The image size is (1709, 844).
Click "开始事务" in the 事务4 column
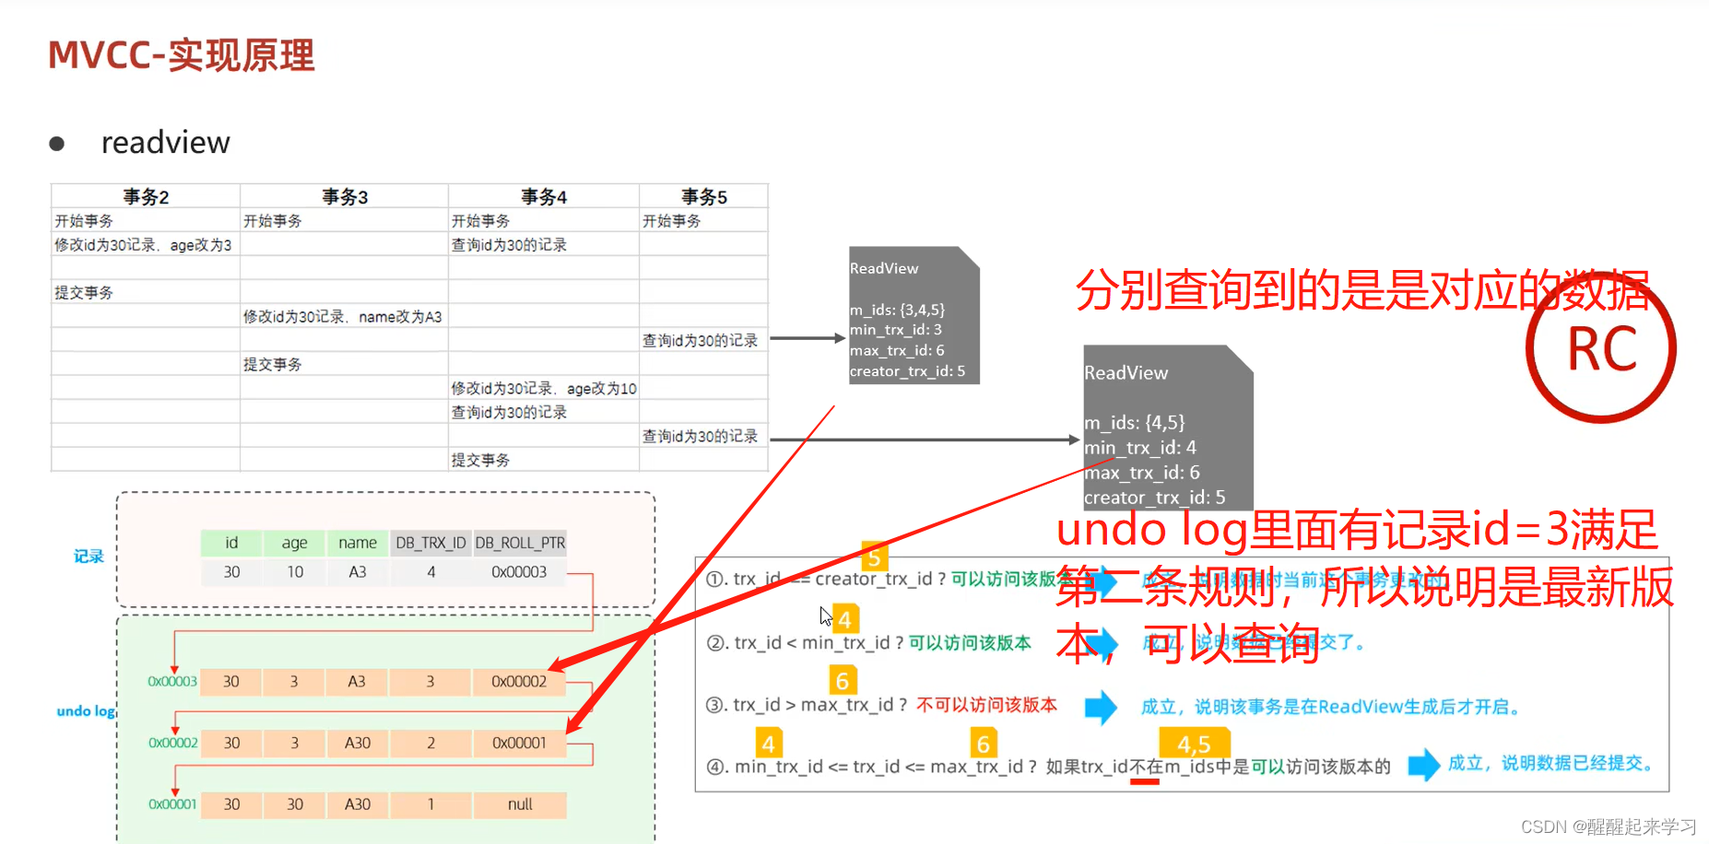pyautogui.click(x=480, y=221)
